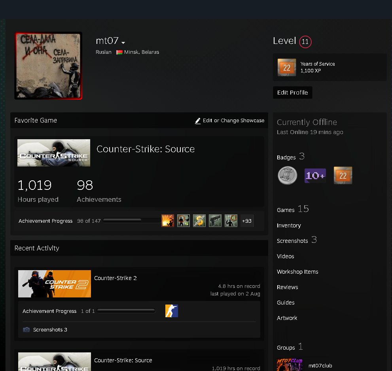Click the Favorite Game header text
This screenshot has height=371, width=392.
click(x=36, y=121)
